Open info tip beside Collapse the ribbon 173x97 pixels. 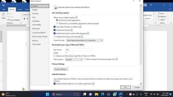click(x=82, y=37)
